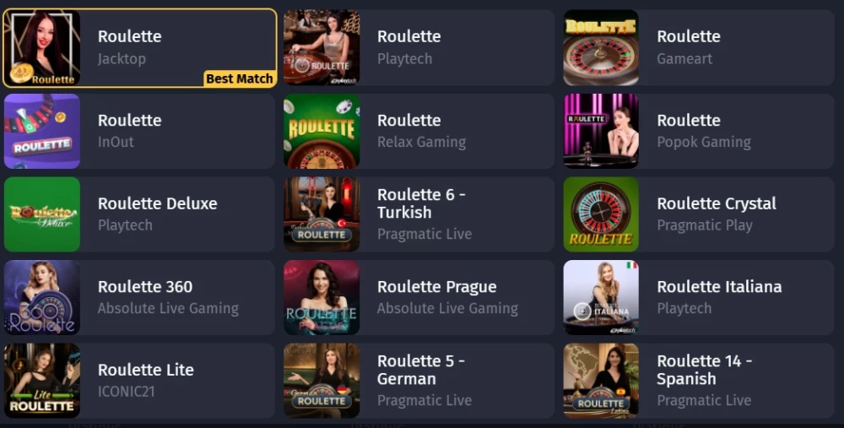Open the green Relax Gaming Roulette thumbnail
The width and height of the screenshot is (844, 428).
click(x=322, y=131)
